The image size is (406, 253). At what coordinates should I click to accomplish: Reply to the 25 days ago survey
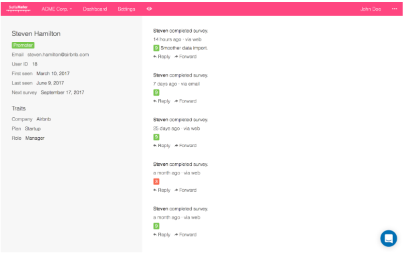[162, 146]
